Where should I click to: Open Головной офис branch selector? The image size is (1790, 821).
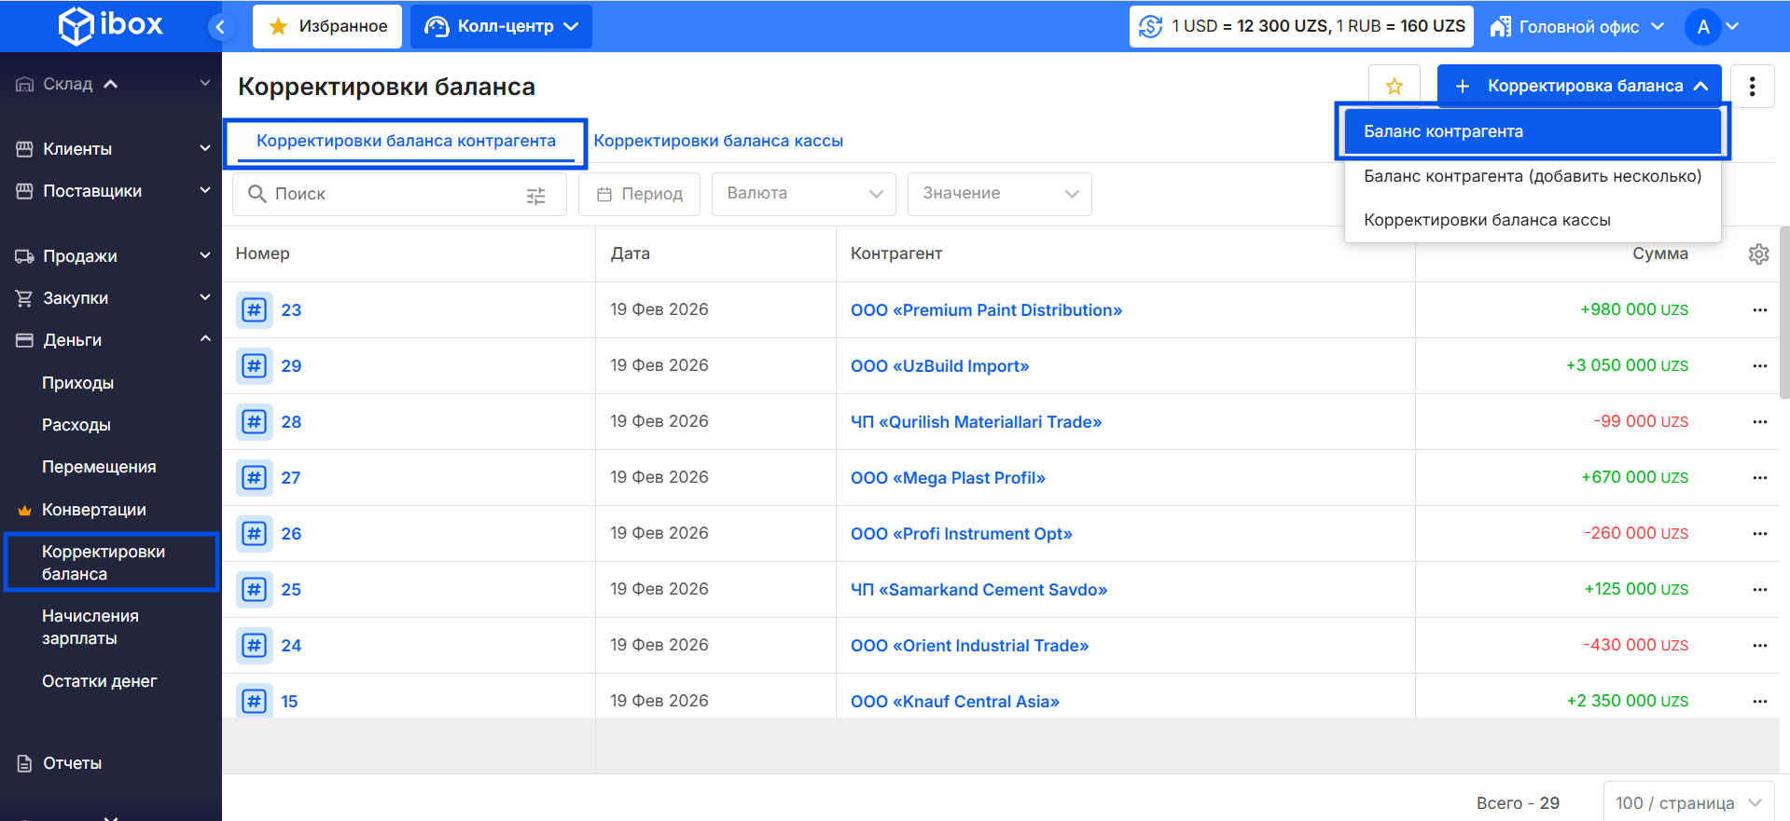tap(1576, 26)
